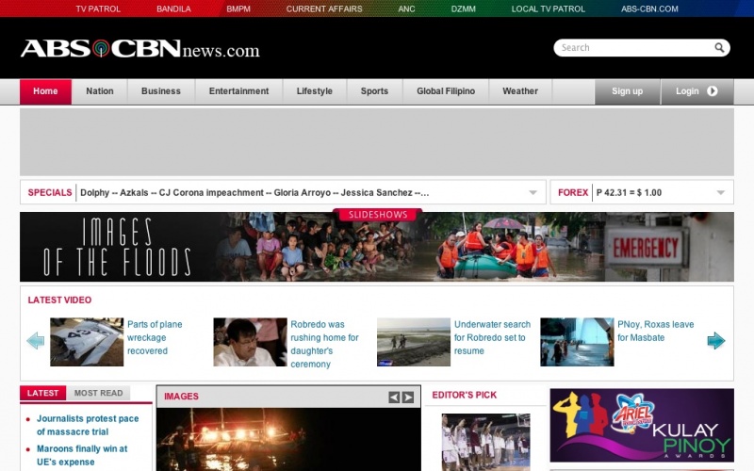This screenshot has height=471, width=754.
Task: Open BANDILA in top bar
Action: point(173,8)
